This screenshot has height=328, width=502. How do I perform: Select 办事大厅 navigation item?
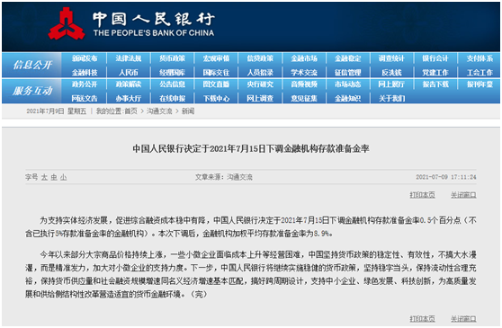click(129, 99)
